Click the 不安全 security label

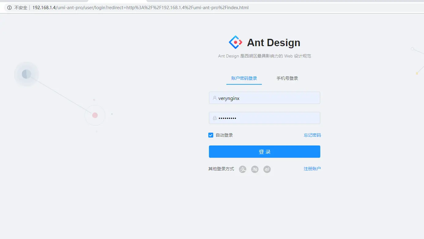coord(21,8)
